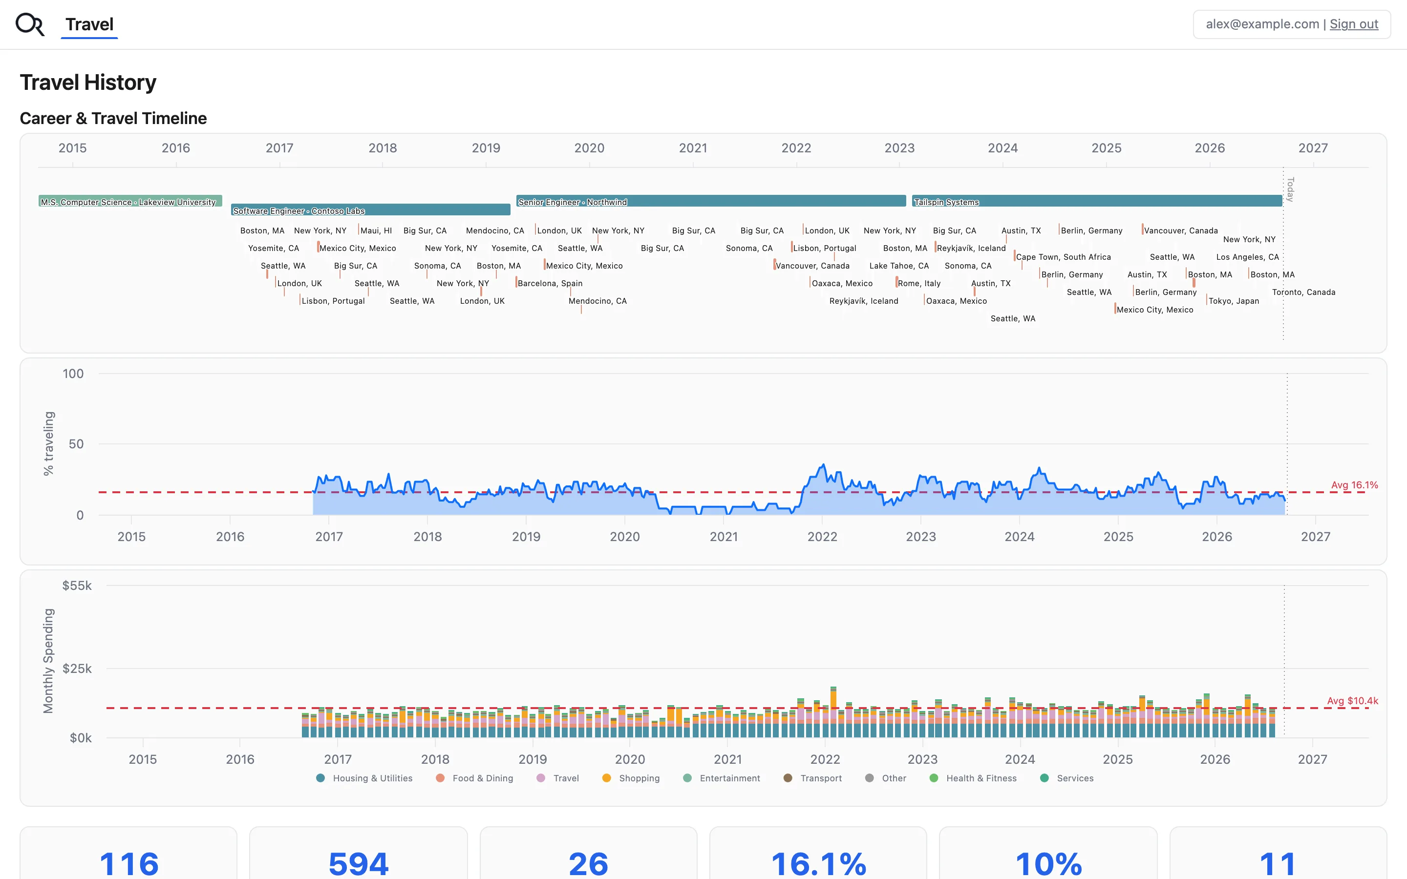1407x879 pixels.
Task: Click the Barcelona, Spain trip label
Action: (550, 283)
